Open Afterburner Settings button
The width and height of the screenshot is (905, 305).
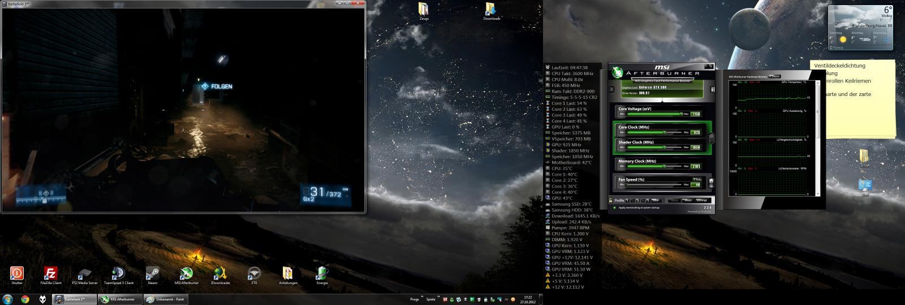click(x=701, y=200)
